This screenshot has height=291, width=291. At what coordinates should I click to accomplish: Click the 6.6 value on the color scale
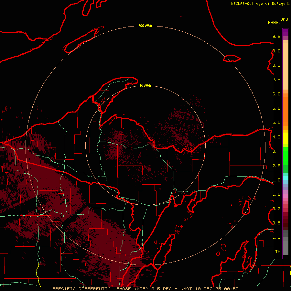point(276,94)
